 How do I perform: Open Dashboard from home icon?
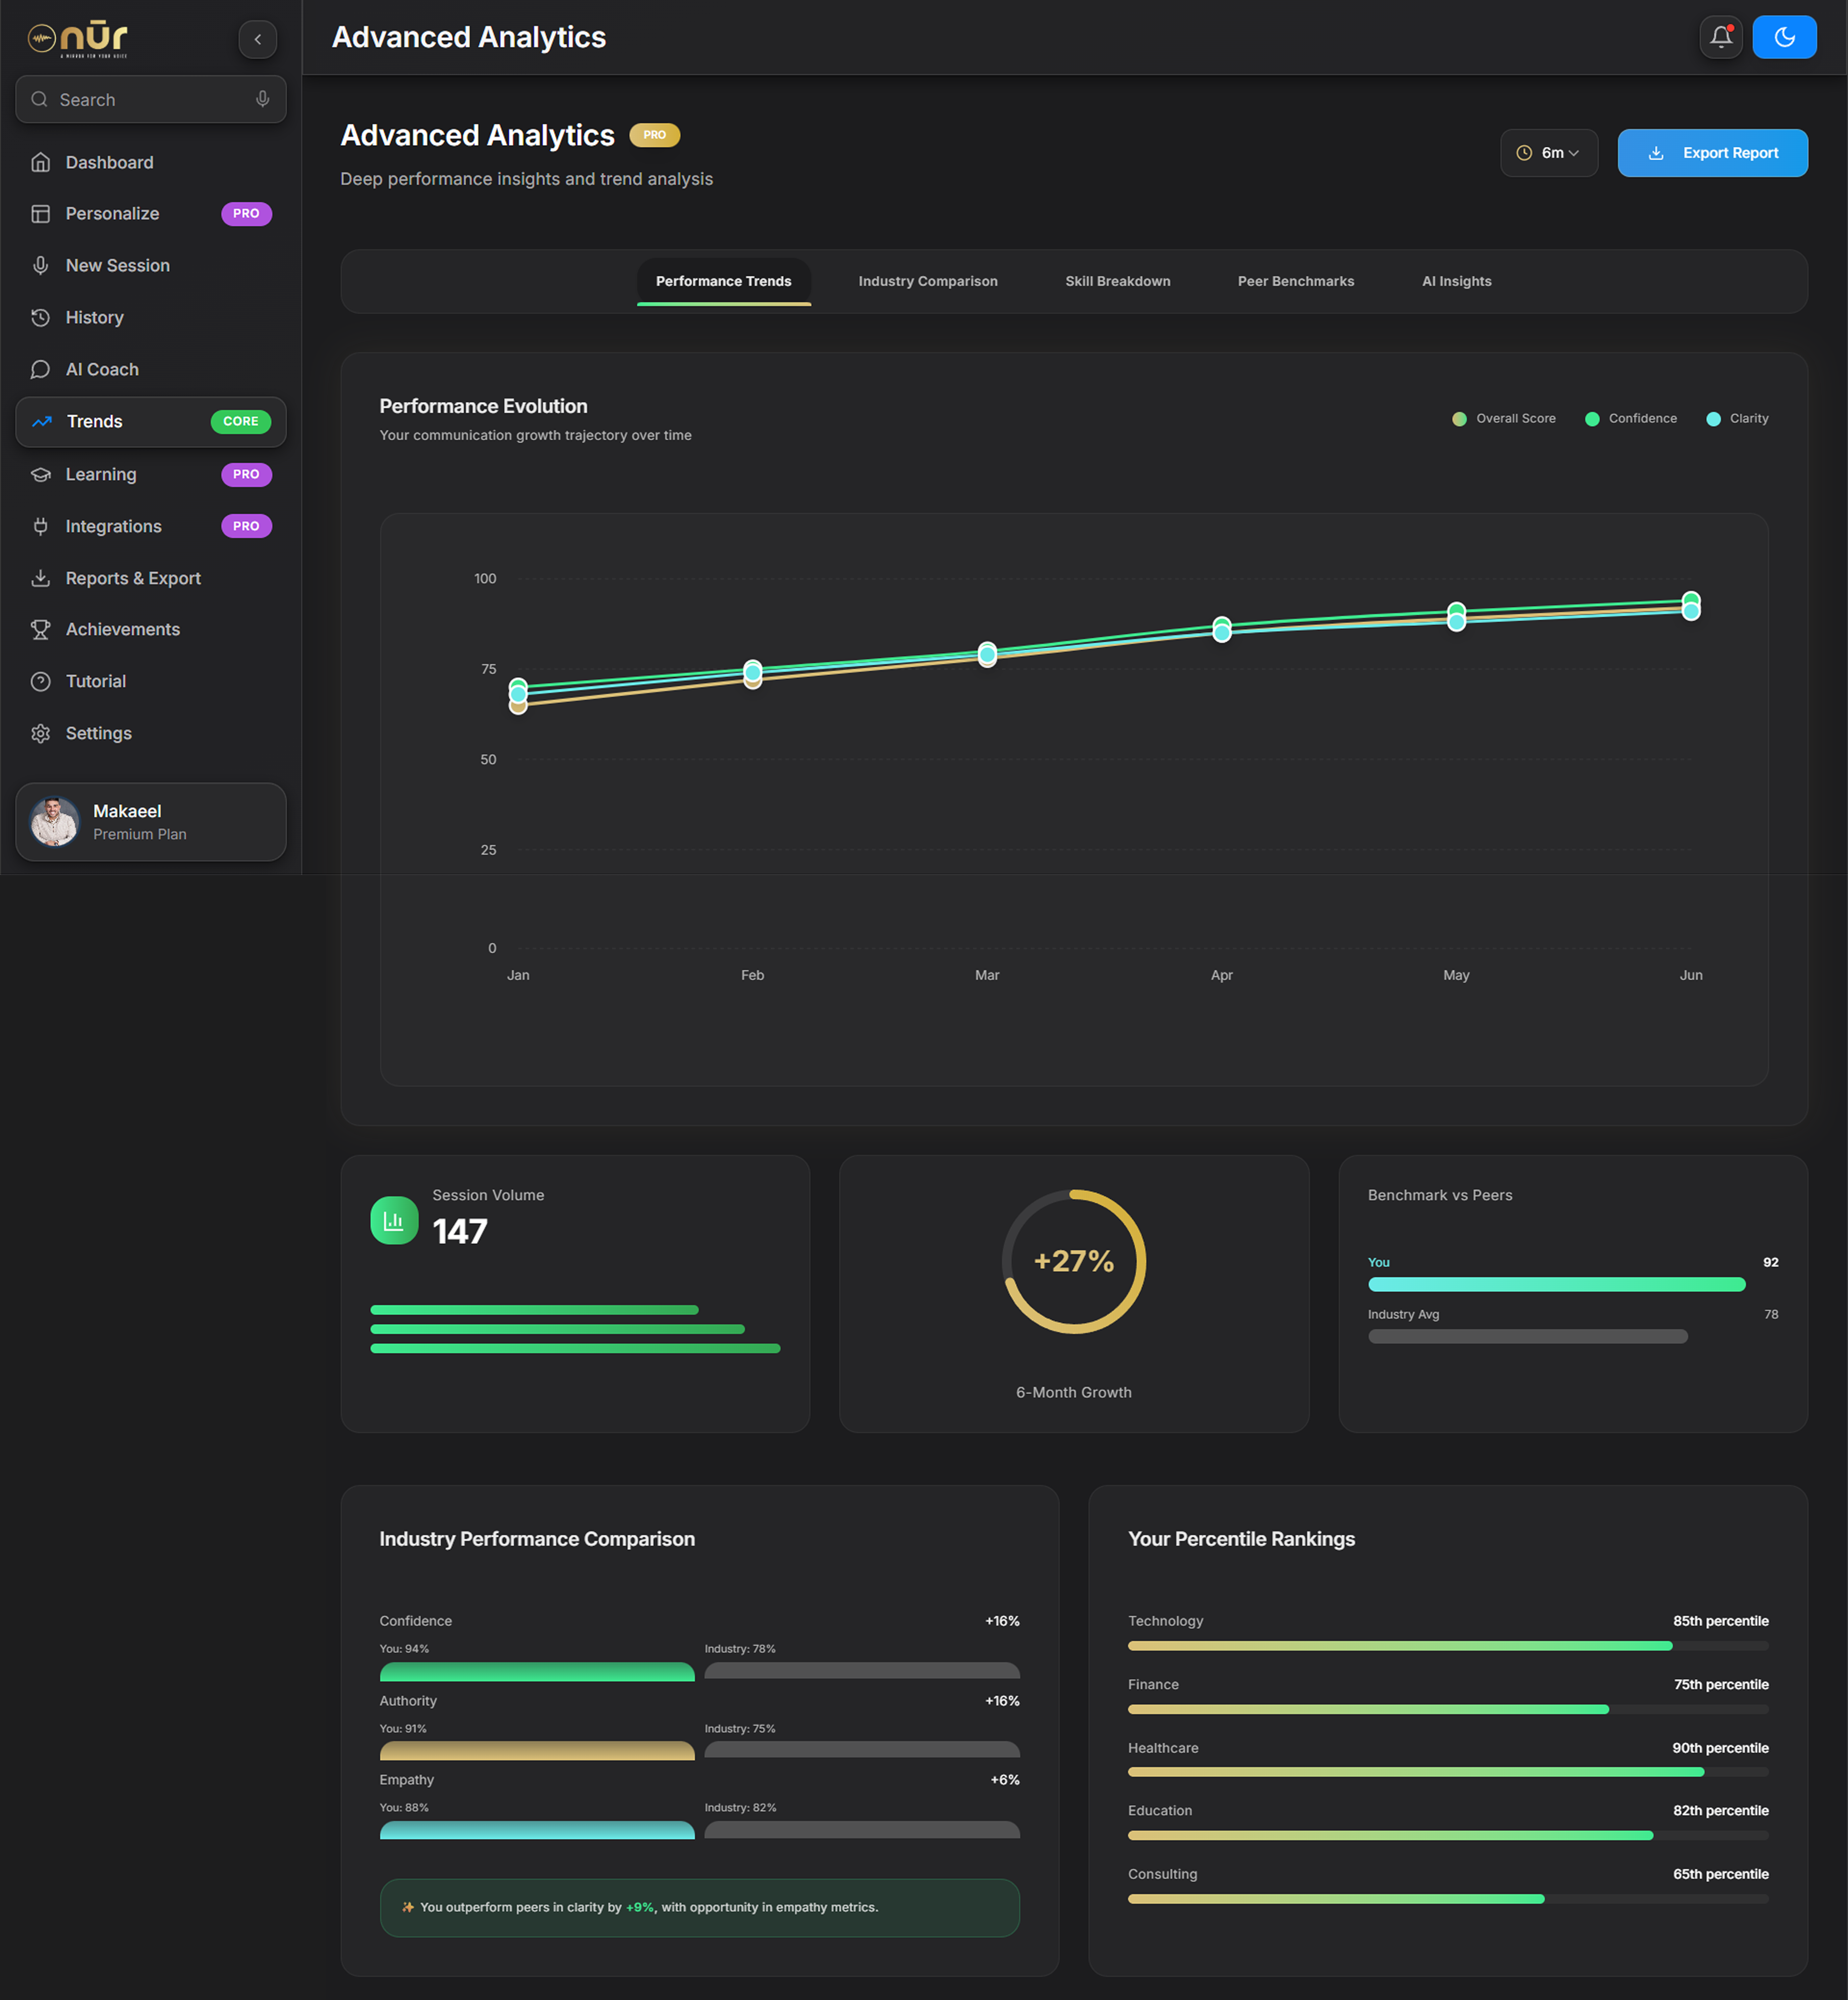(x=41, y=162)
